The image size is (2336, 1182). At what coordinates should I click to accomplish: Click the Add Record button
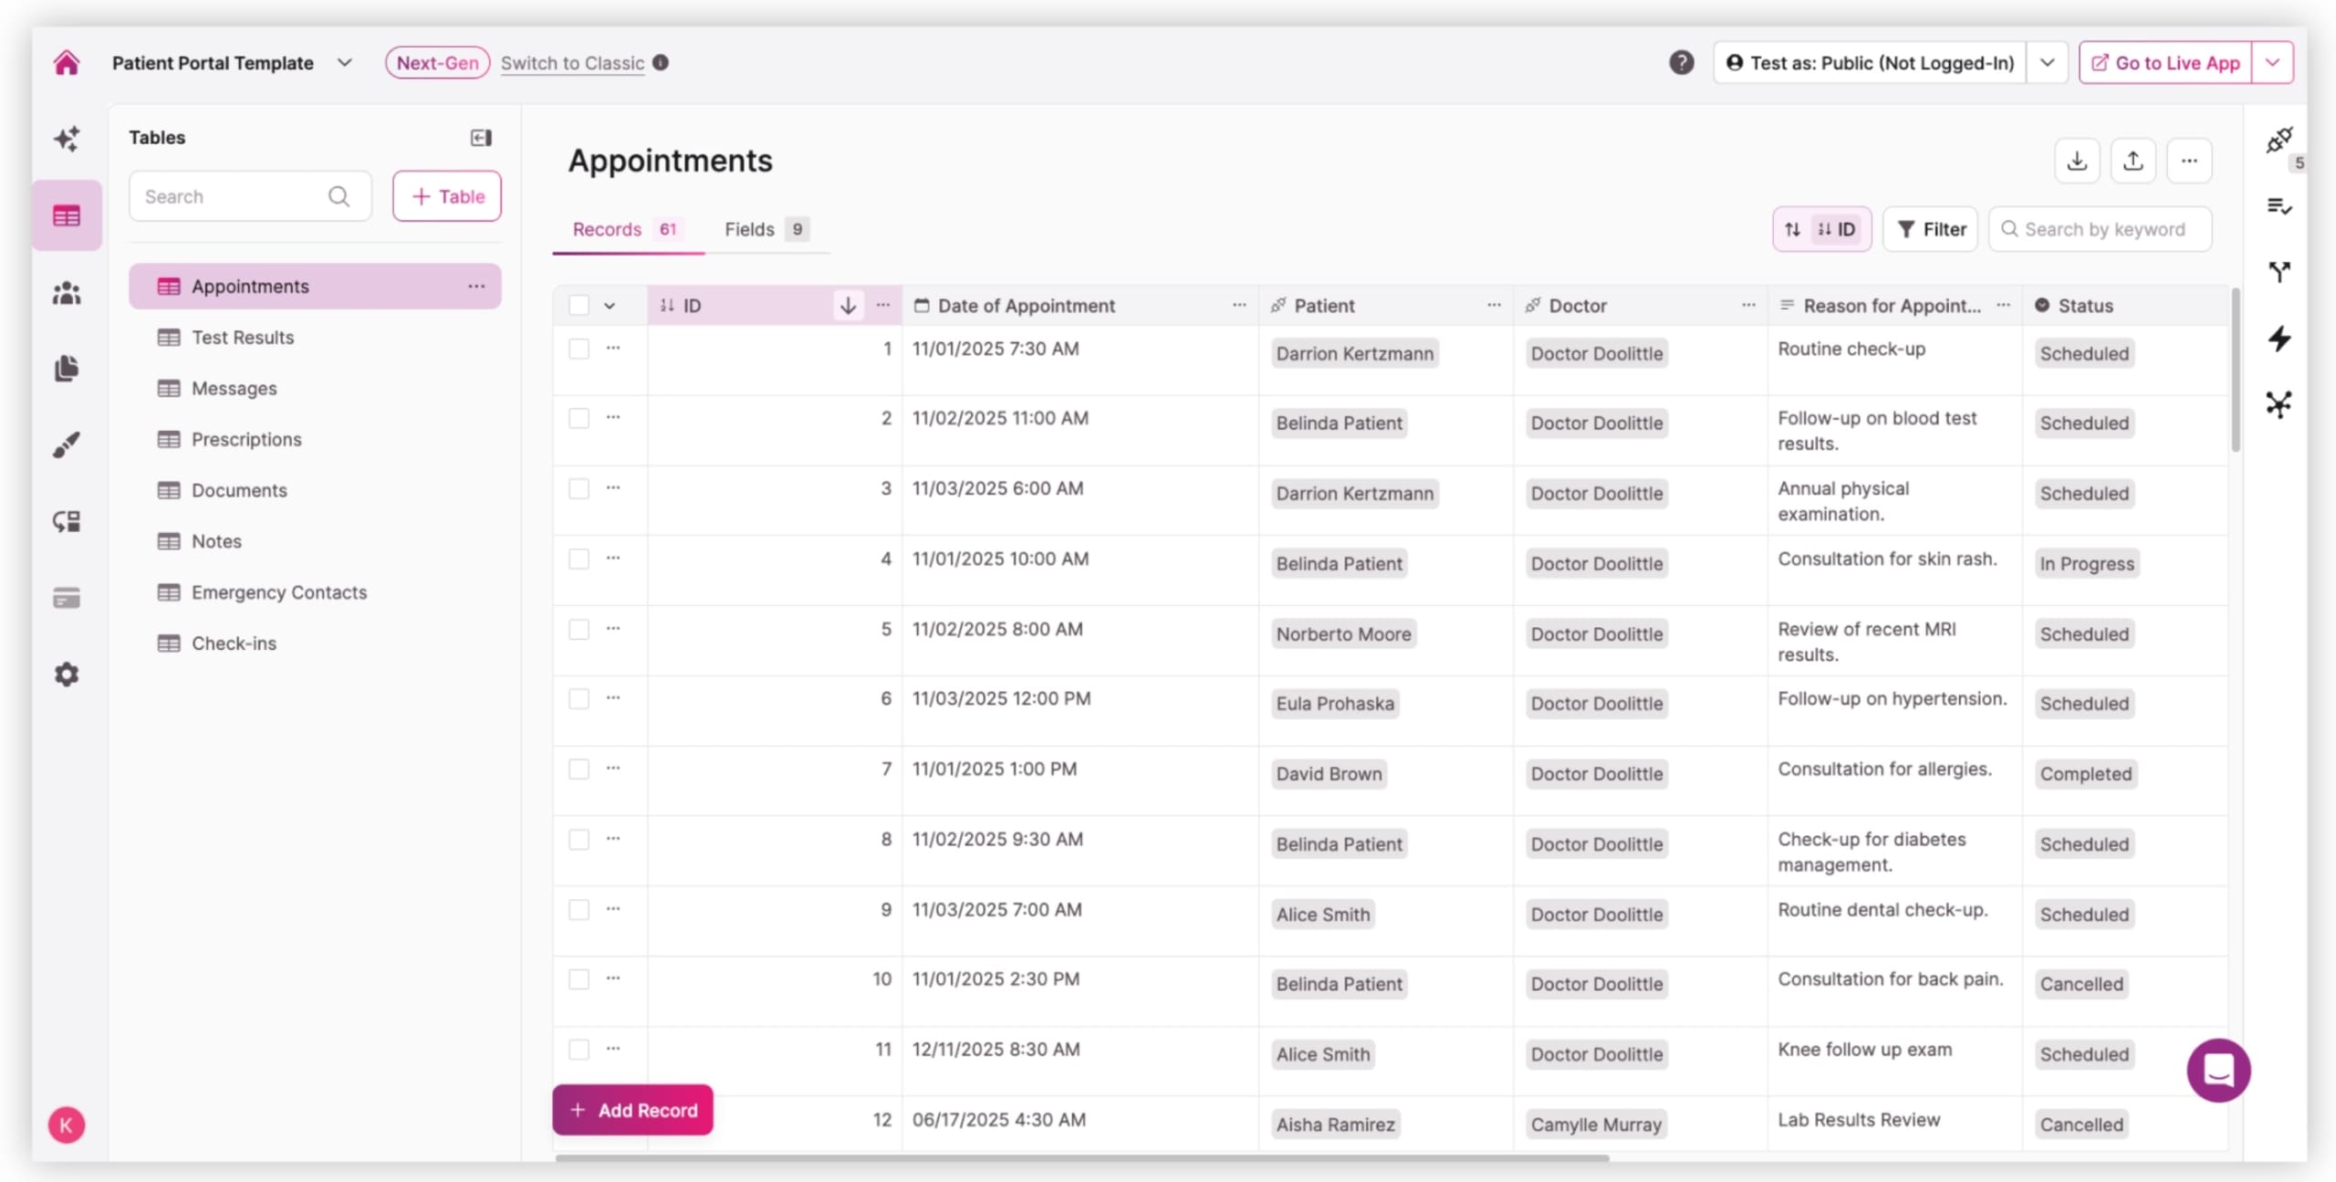click(633, 1110)
